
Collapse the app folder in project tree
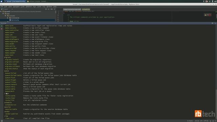(x=3, y=14)
